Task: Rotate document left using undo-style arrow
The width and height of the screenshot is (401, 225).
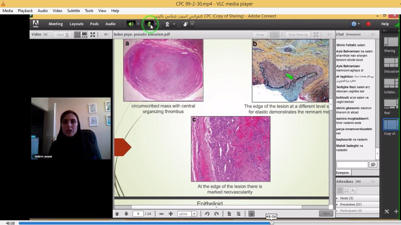Action: [x=207, y=214]
